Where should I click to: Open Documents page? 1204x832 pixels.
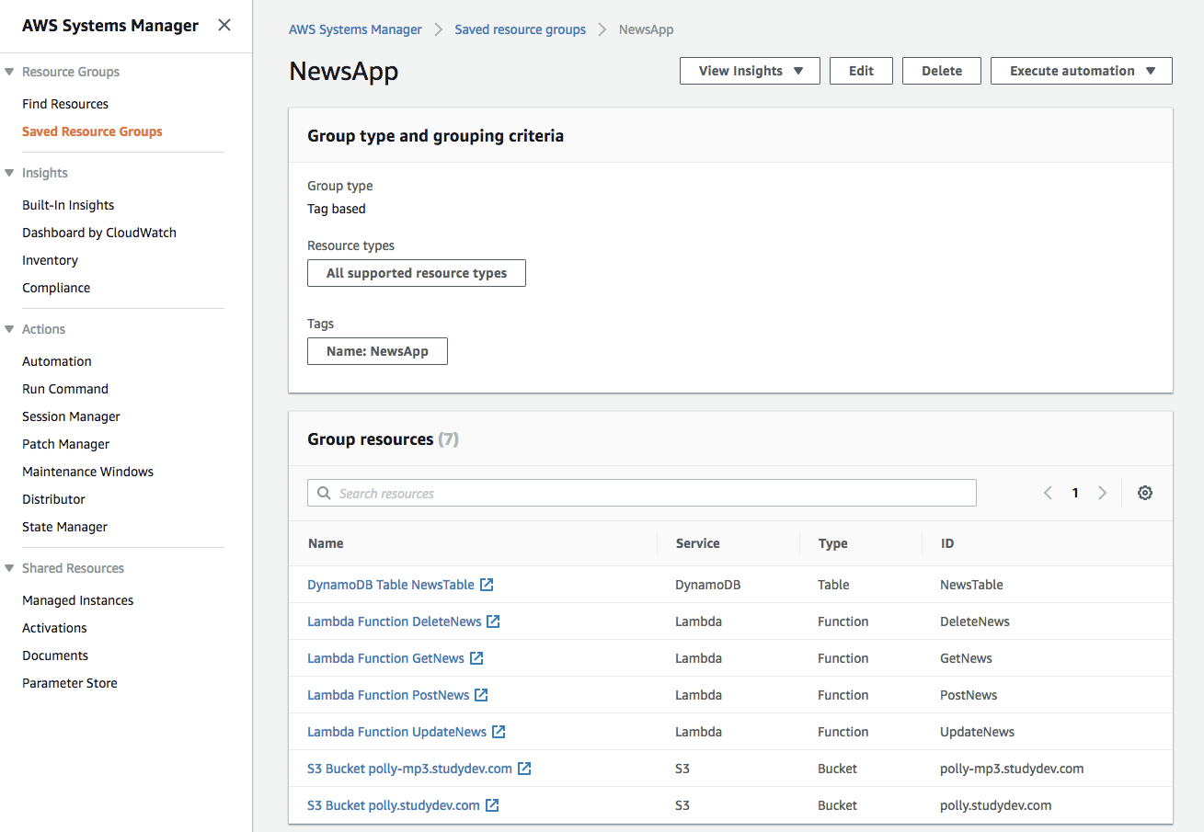[x=55, y=655]
